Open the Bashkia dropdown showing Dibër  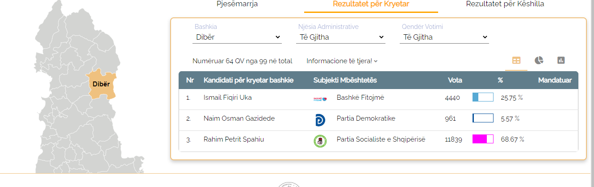pos(237,37)
